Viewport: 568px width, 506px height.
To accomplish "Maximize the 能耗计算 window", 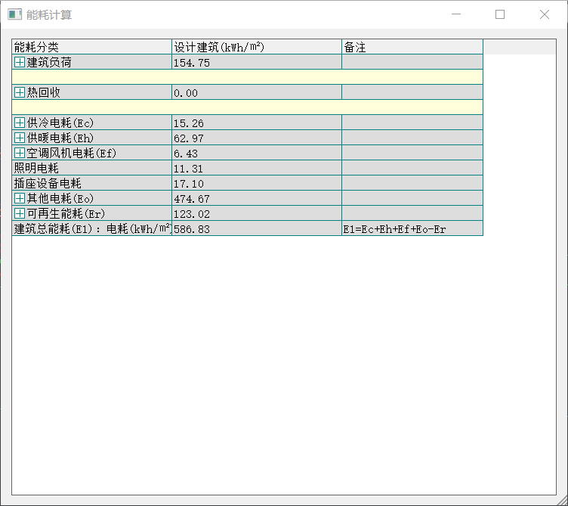I will [x=500, y=14].
